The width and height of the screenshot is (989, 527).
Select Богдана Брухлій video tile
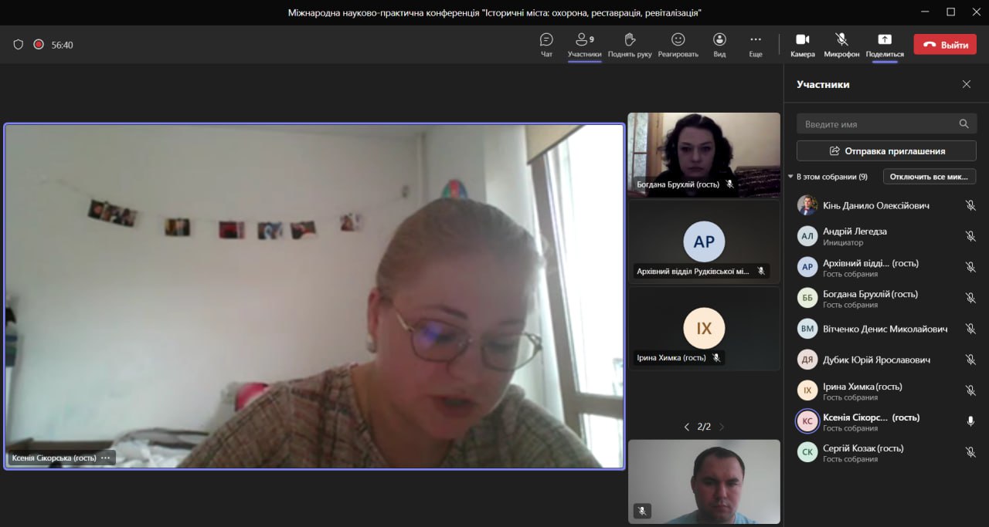click(x=704, y=155)
